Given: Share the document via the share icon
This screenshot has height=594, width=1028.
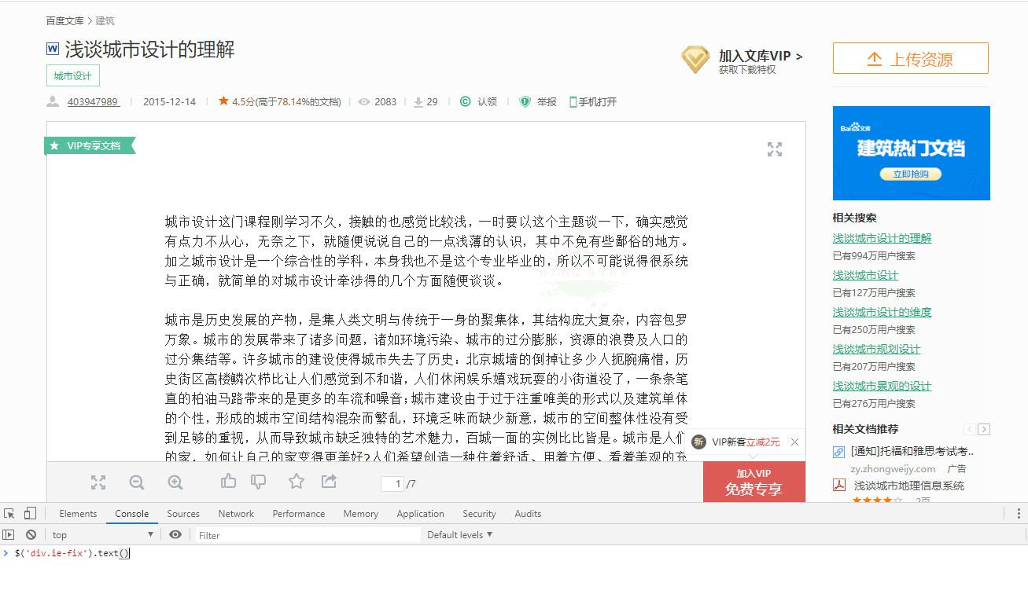Looking at the screenshot, I should (x=329, y=482).
